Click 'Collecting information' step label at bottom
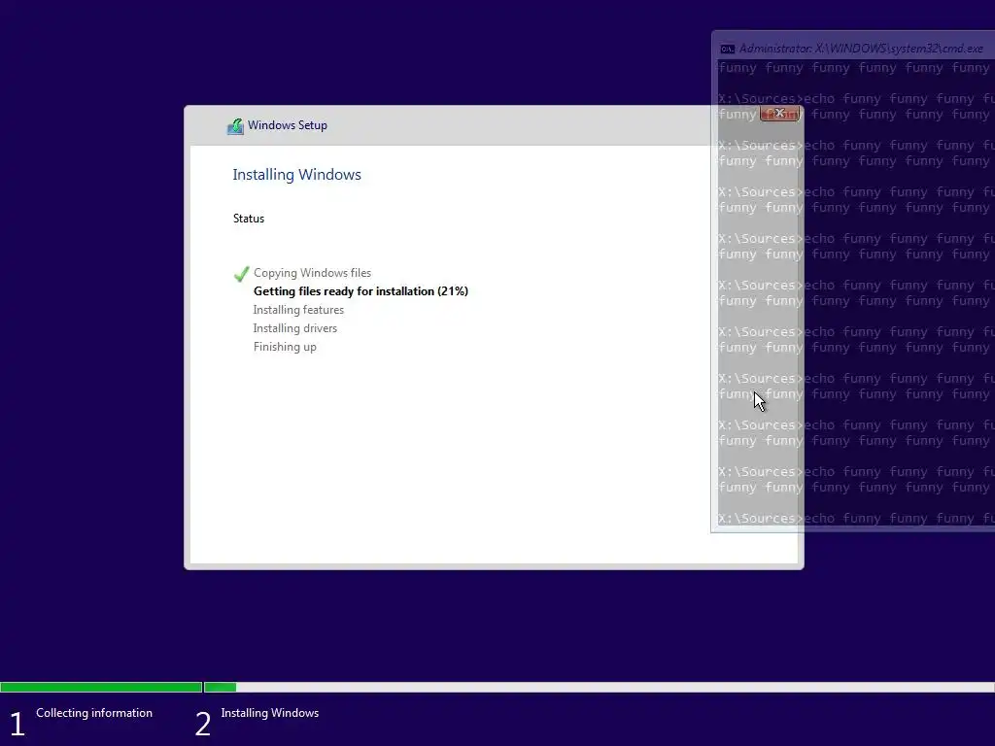 tap(94, 713)
